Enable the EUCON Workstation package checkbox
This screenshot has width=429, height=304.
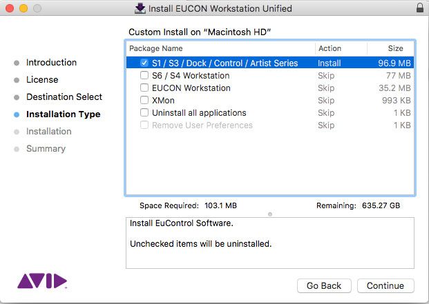[x=144, y=88]
